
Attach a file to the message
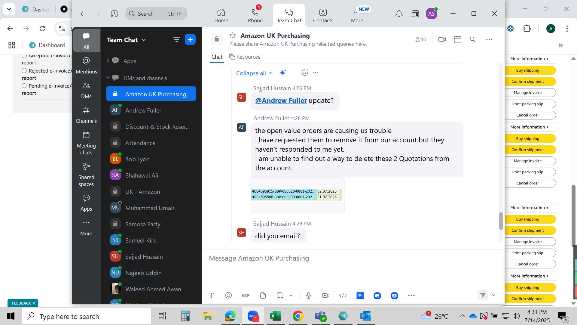[x=263, y=296]
